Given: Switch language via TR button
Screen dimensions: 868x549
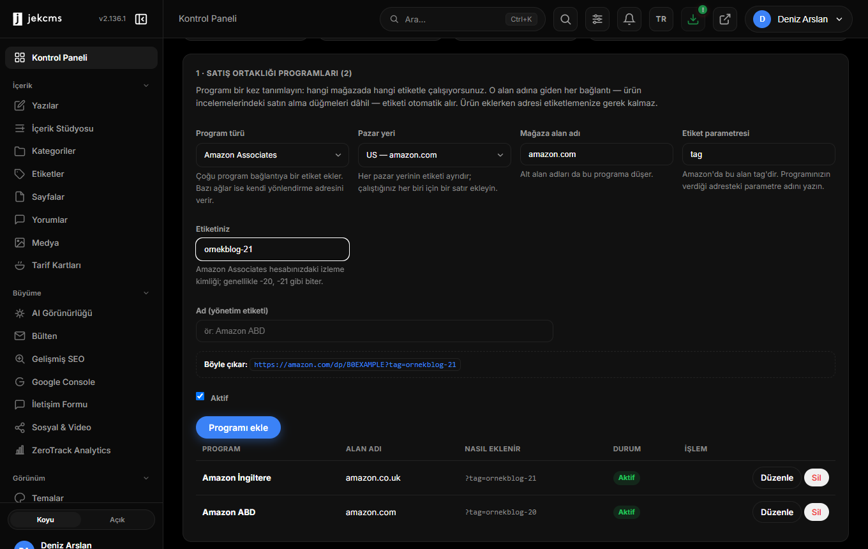Looking at the screenshot, I should (x=661, y=19).
